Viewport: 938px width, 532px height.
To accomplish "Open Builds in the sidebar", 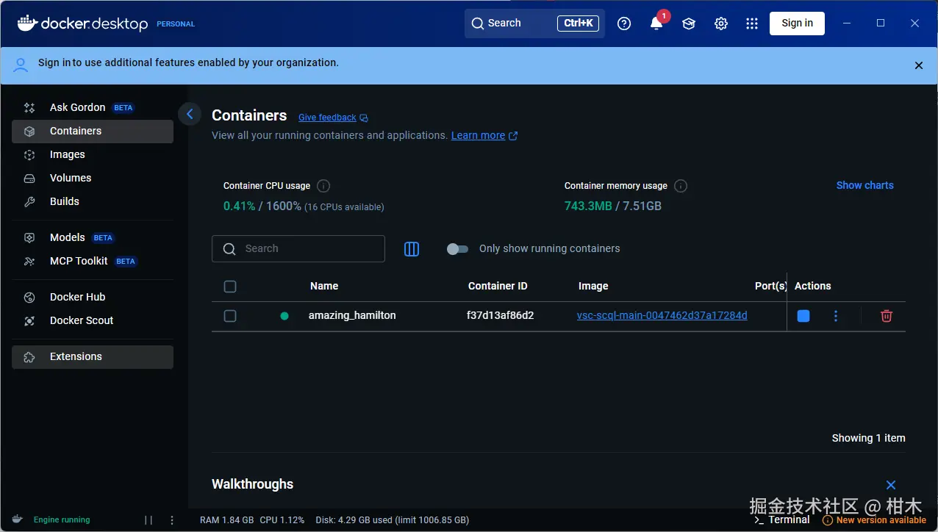I will [93, 201].
